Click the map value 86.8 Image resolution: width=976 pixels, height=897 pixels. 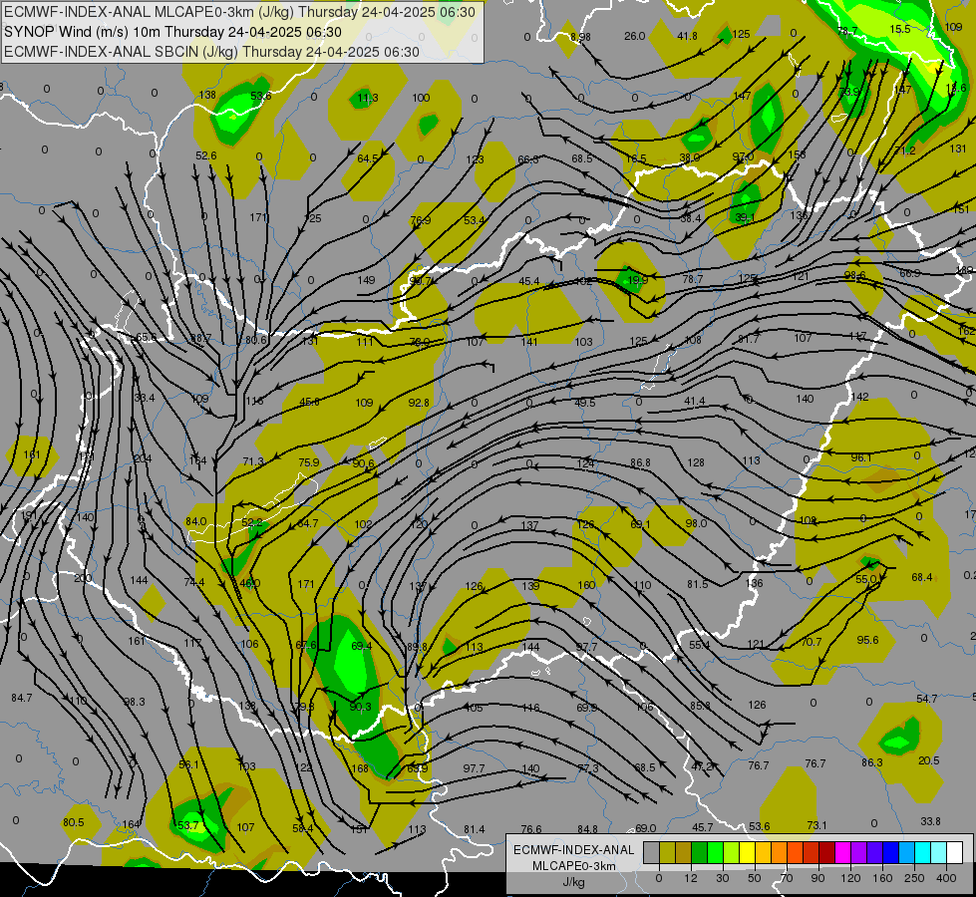click(x=640, y=462)
